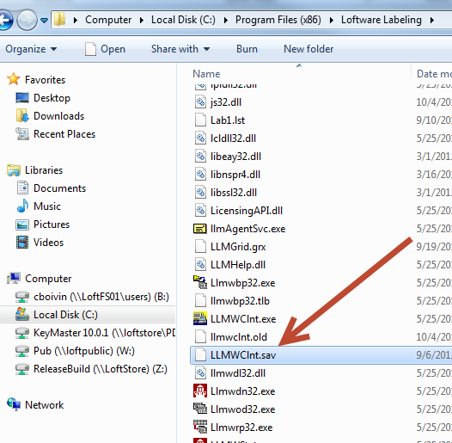Screen dimensions: 452x443
Task: Expand arrow after Loftware Labeling breadcrumb
Action: click(431, 20)
